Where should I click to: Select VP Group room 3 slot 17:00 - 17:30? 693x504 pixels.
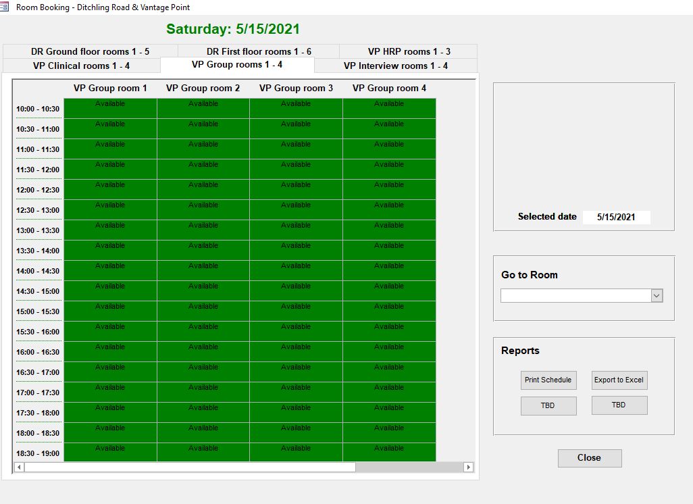(x=296, y=393)
